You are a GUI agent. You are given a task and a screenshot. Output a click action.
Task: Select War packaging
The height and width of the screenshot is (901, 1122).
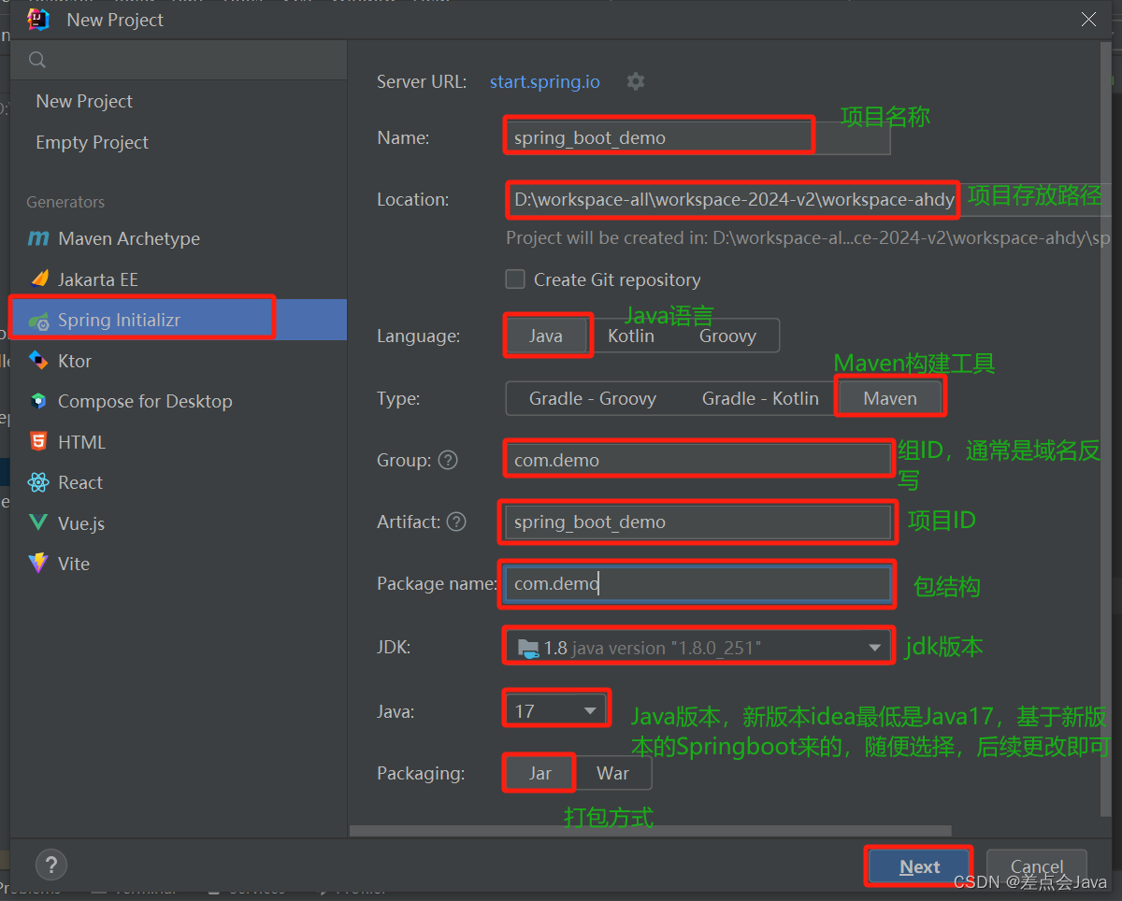tap(612, 773)
